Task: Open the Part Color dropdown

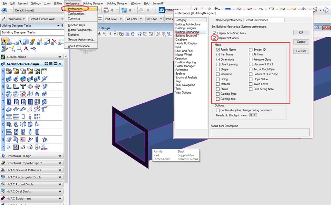Action: pos(134,19)
